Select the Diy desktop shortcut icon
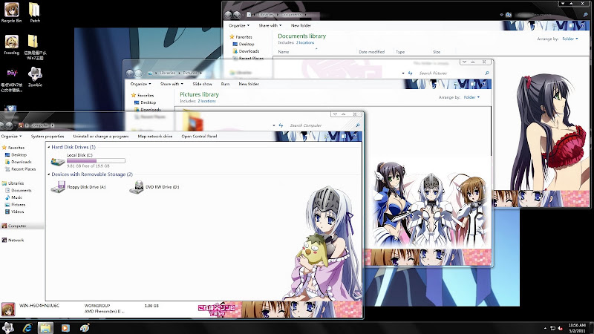 12,79
